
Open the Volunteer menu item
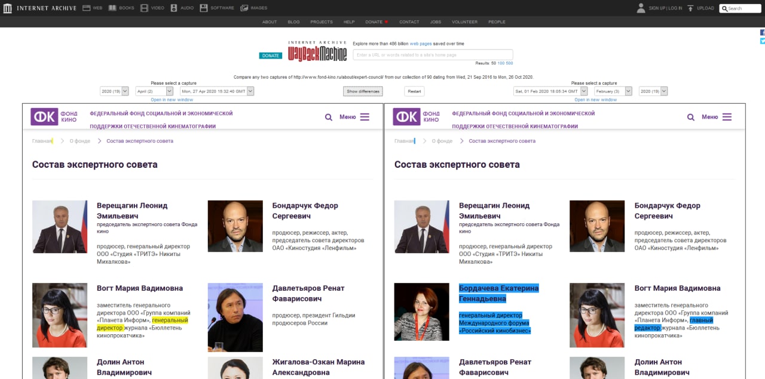(x=464, y=22)
